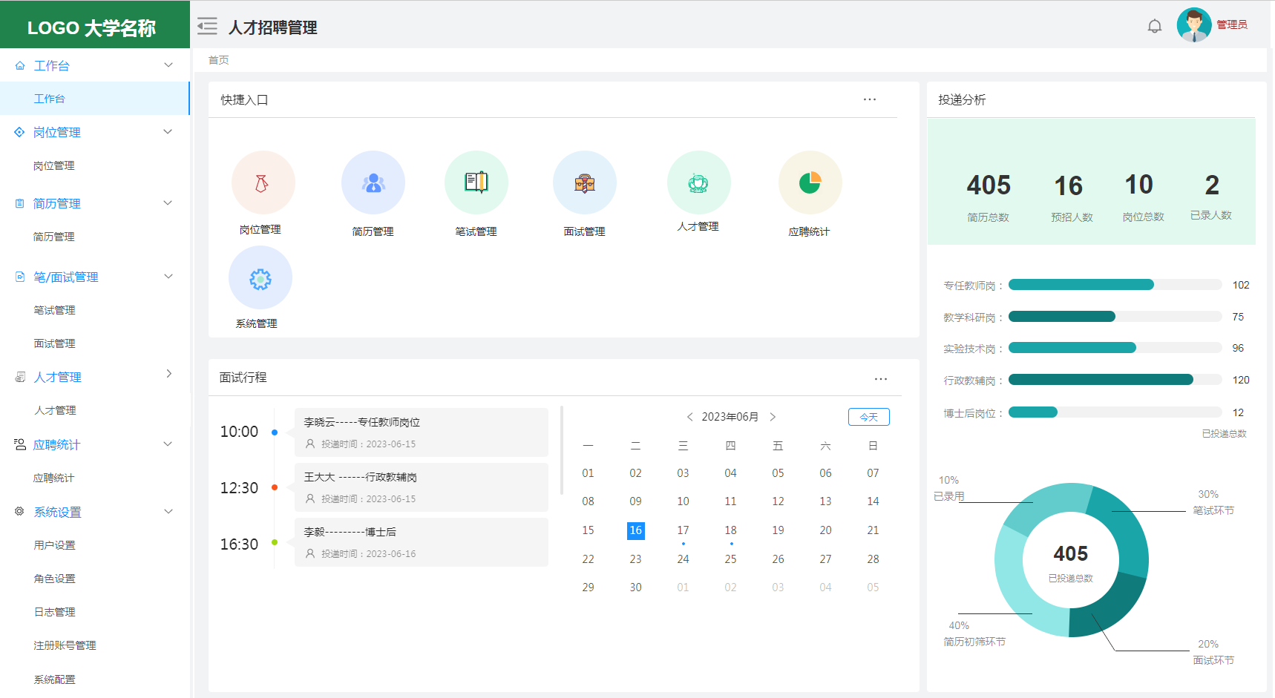Select date 18 in the calendar
This screenshot has height=698, width=1275.
[x=730, y=530]
